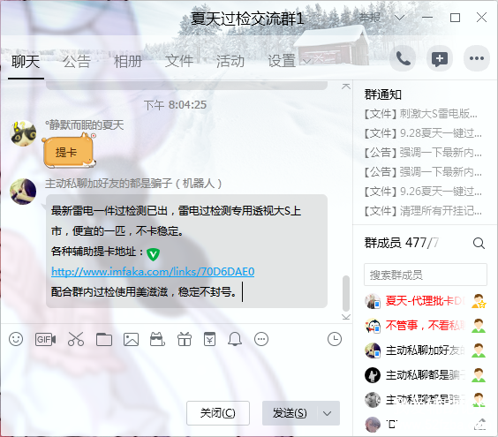Click the admin badge next to 不管事，不看私聊
The image size is (498, 437).
[x=479, y=326]
